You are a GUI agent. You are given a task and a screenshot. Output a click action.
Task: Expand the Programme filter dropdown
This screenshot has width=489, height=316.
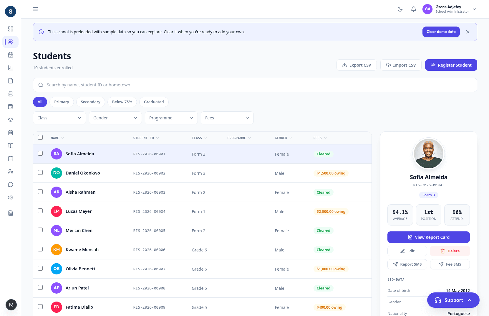point(171,118)
